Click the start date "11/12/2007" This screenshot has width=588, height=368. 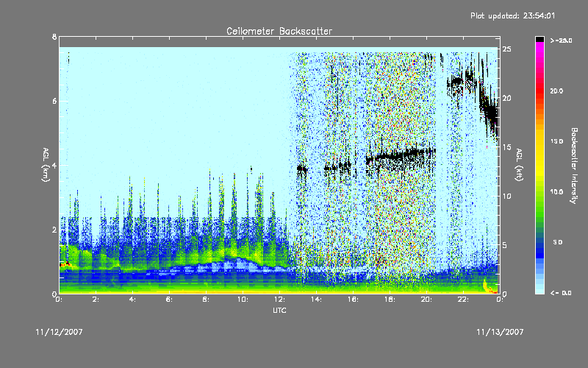(x=59, y=332)
